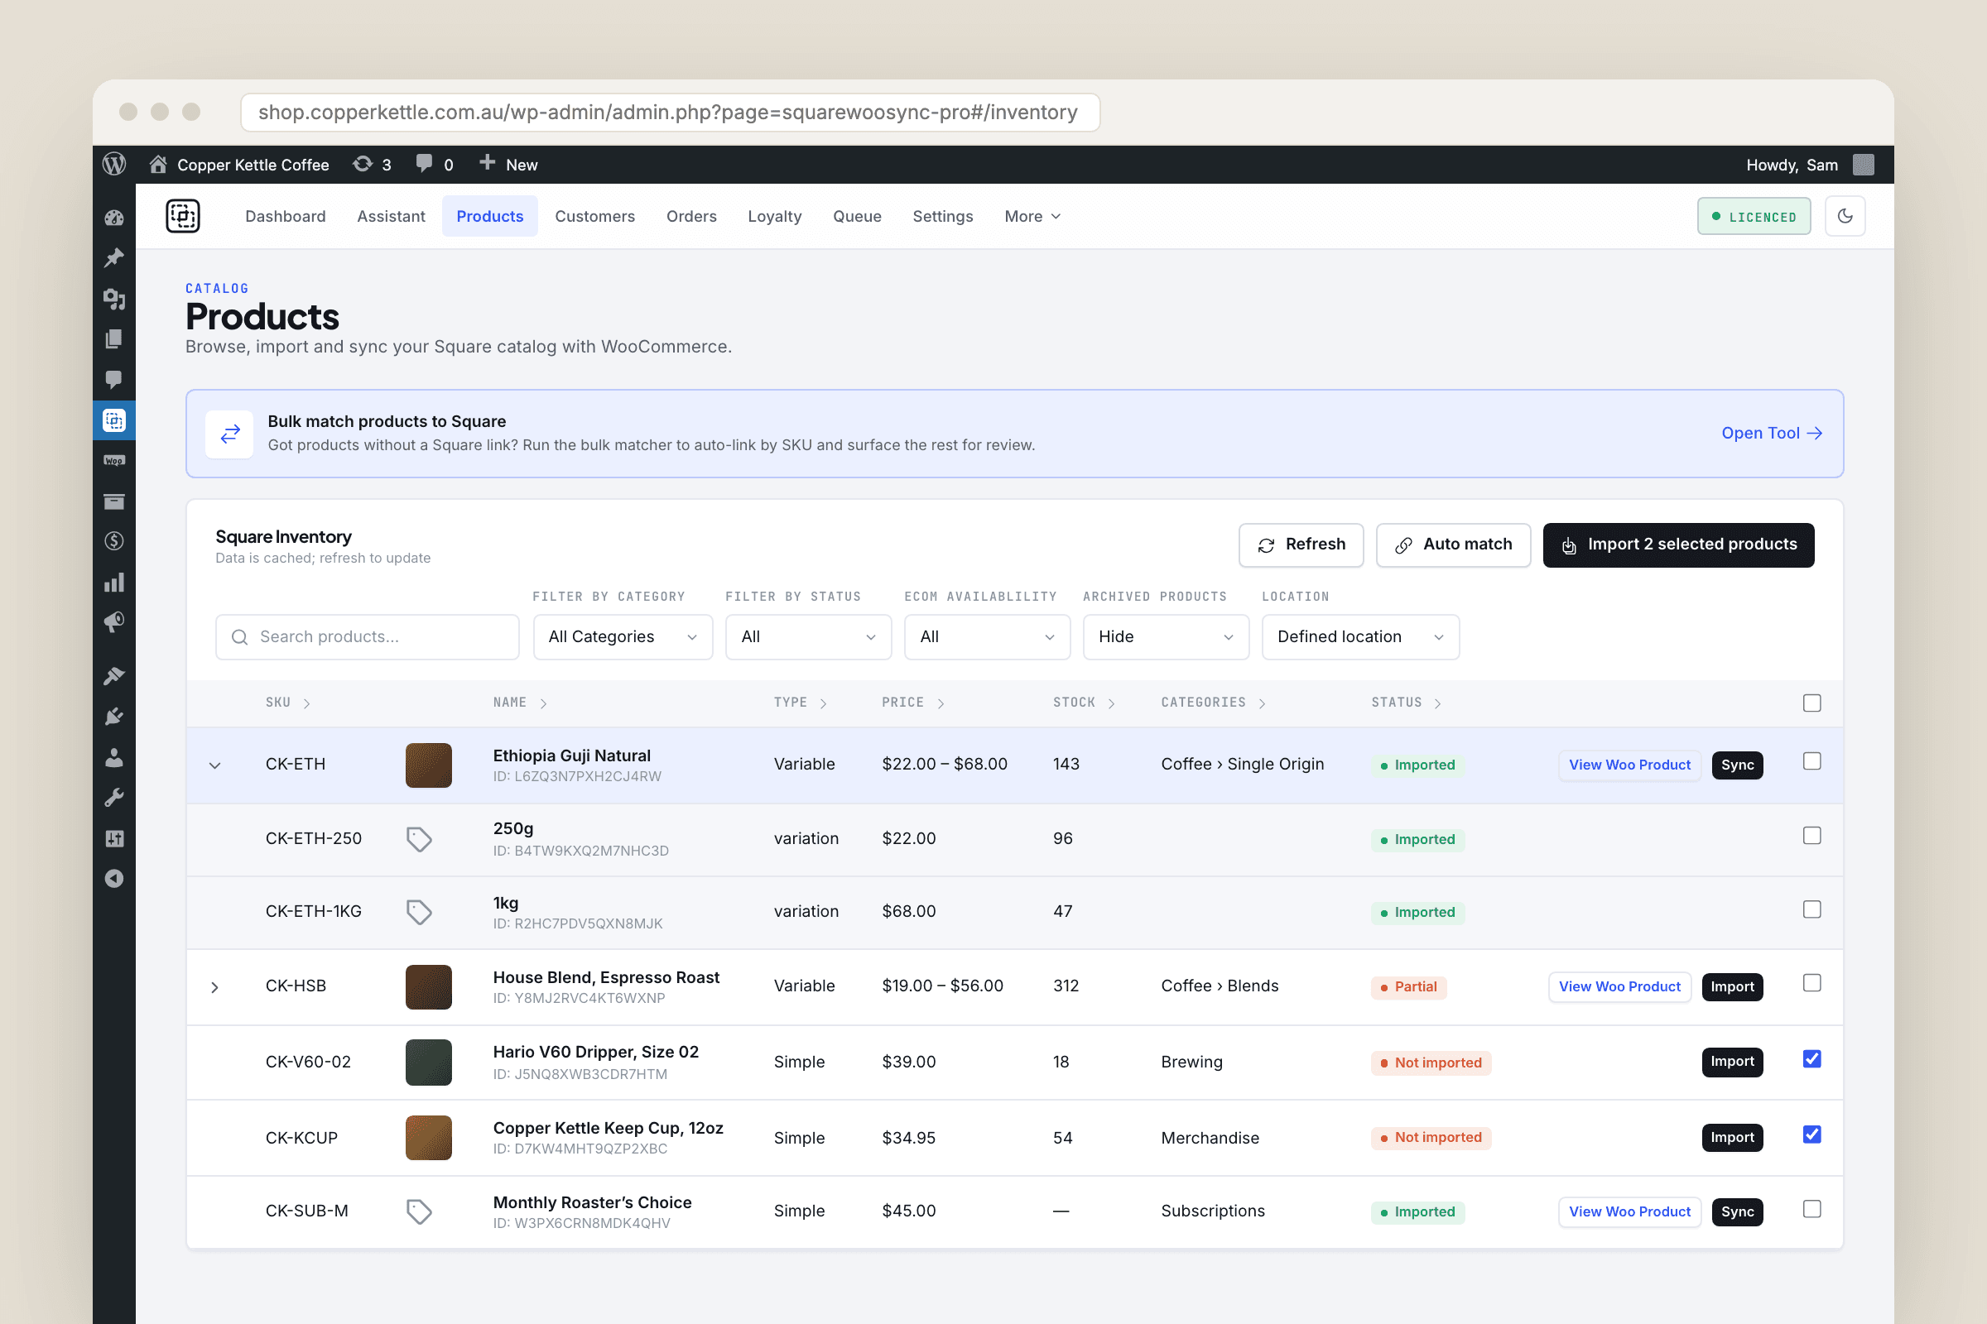
Task: Expand the More menu in plugin nav
Action: click(1032, 216)
